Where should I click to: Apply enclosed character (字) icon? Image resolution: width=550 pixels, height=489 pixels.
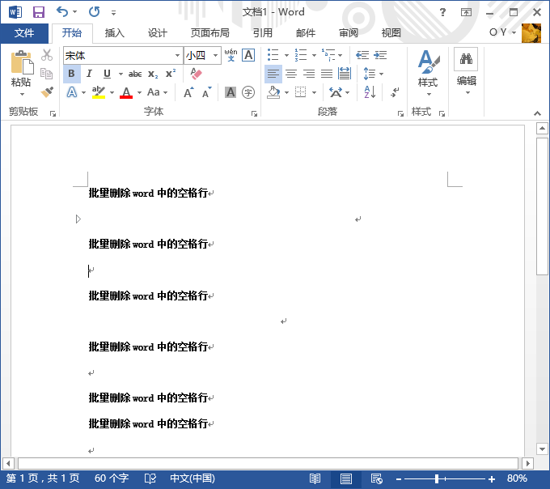248,92
